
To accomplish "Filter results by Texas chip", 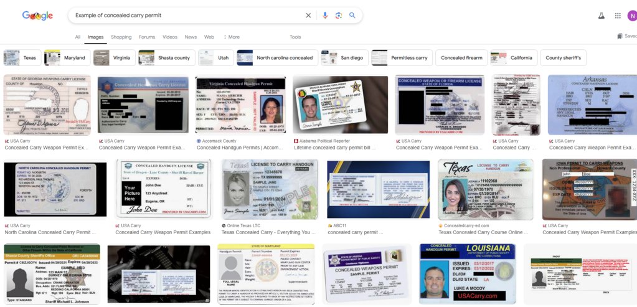I will click(22, 58).
